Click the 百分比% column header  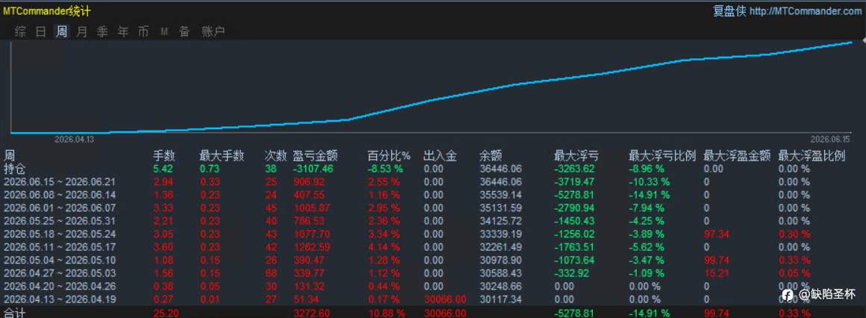coord(390,156)
